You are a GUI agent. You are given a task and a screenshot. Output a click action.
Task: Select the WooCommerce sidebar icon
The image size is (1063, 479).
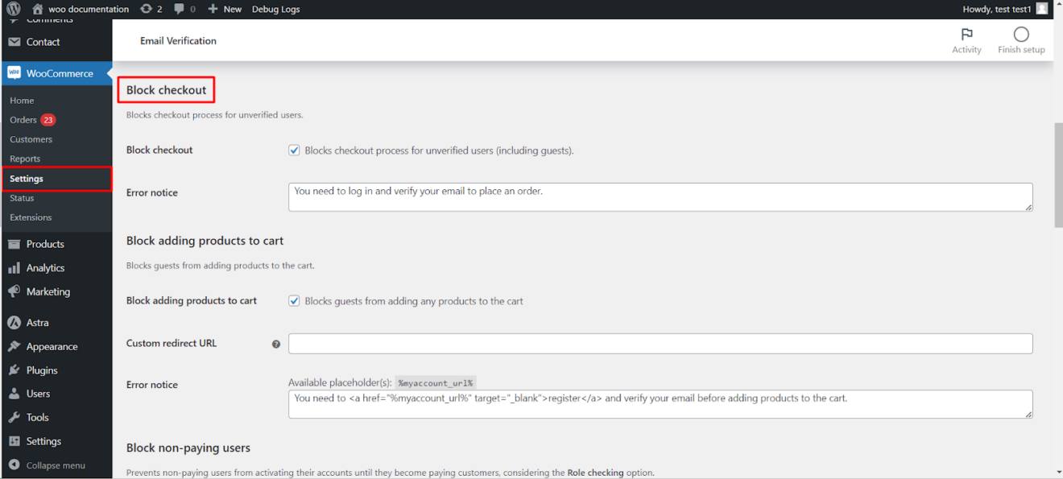click(x=14, y=72)
